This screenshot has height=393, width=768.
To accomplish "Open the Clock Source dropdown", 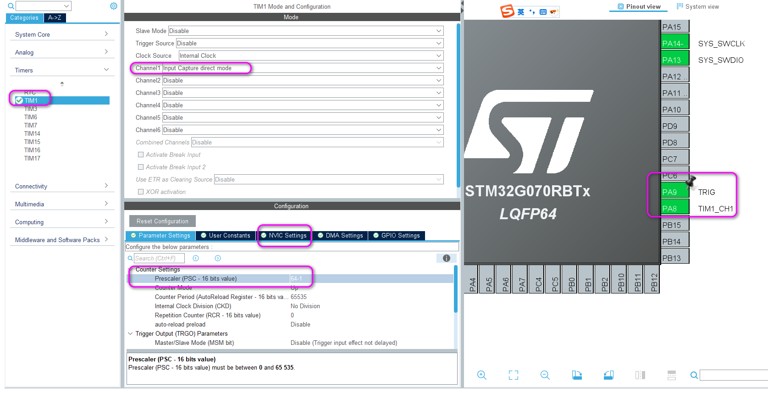I will (x=310, y=56).
